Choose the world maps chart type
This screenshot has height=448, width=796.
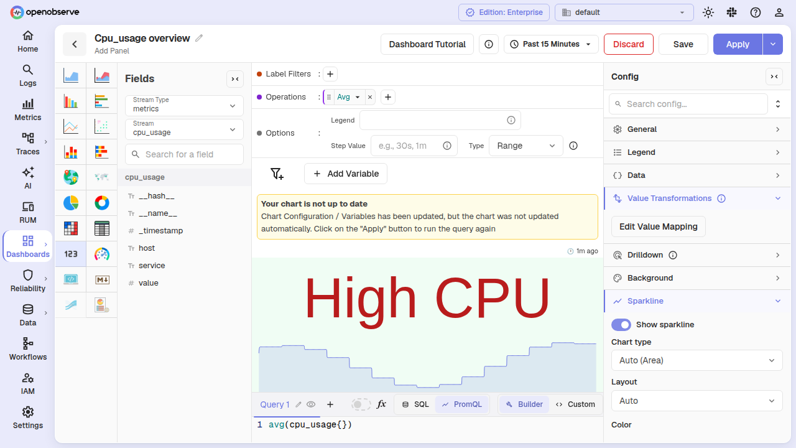pos(102,177)
